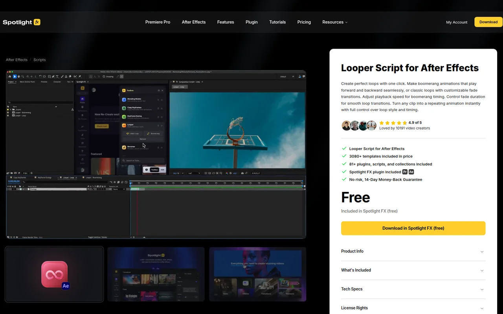This screenshot has width=503, height=314.
Task: Click the orange Looper infinity icon
Action: (124, 126)
